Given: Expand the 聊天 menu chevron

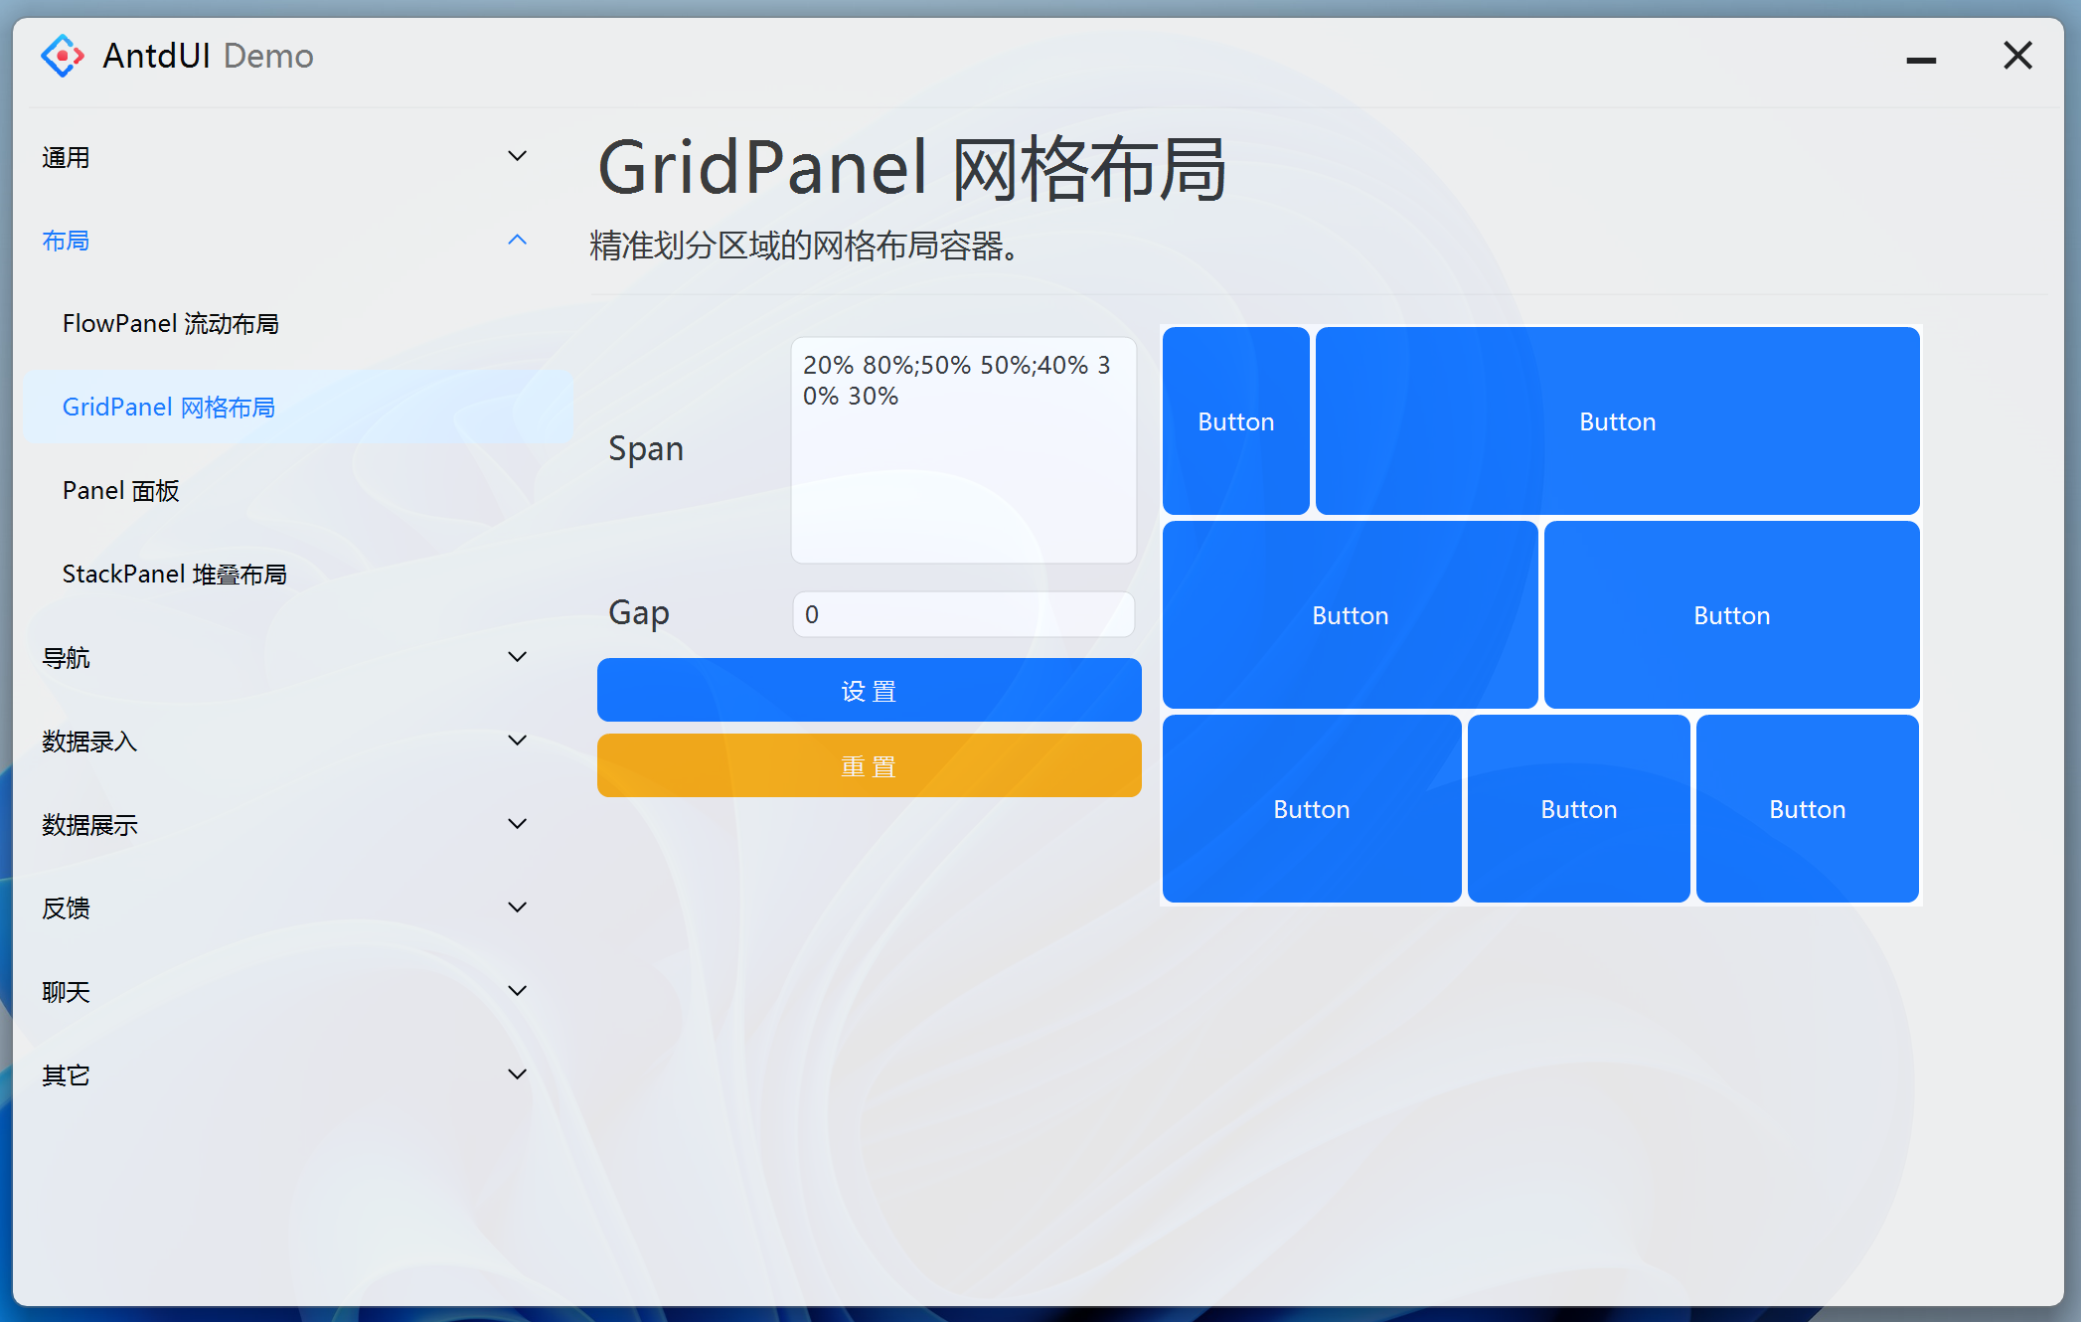Looking at the screenshot, I should point(517,991).
